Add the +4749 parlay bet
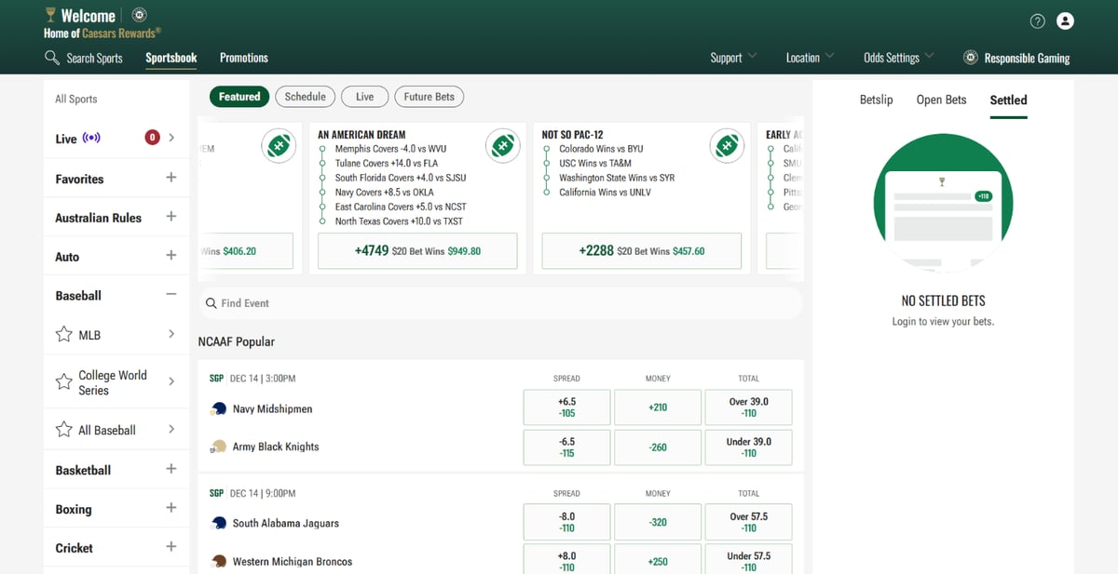This screenshot has height=574, width=1118. click(x=417, y=251)
